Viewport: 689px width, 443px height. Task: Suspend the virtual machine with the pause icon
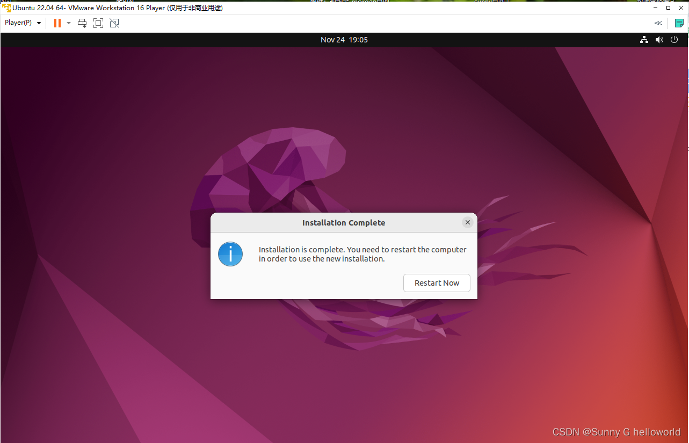click(x=57, y=23)
